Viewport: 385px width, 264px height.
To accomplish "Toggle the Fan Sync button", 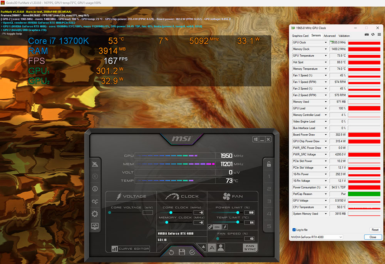I will 250,247.
